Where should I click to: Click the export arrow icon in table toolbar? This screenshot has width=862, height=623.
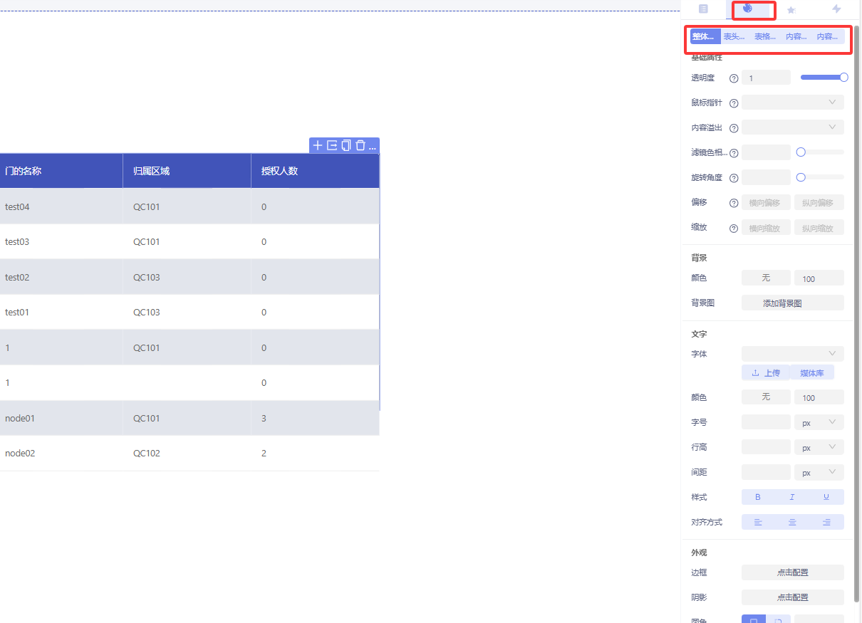tap(332, 145)
